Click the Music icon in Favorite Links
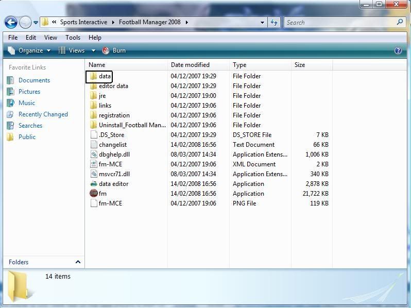This screenshot has width=411, height=308. coord(10,103)
